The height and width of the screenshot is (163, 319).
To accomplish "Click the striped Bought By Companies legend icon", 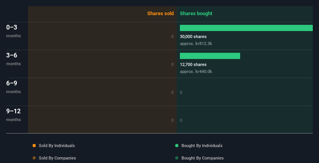I will (x=177, y=158).
